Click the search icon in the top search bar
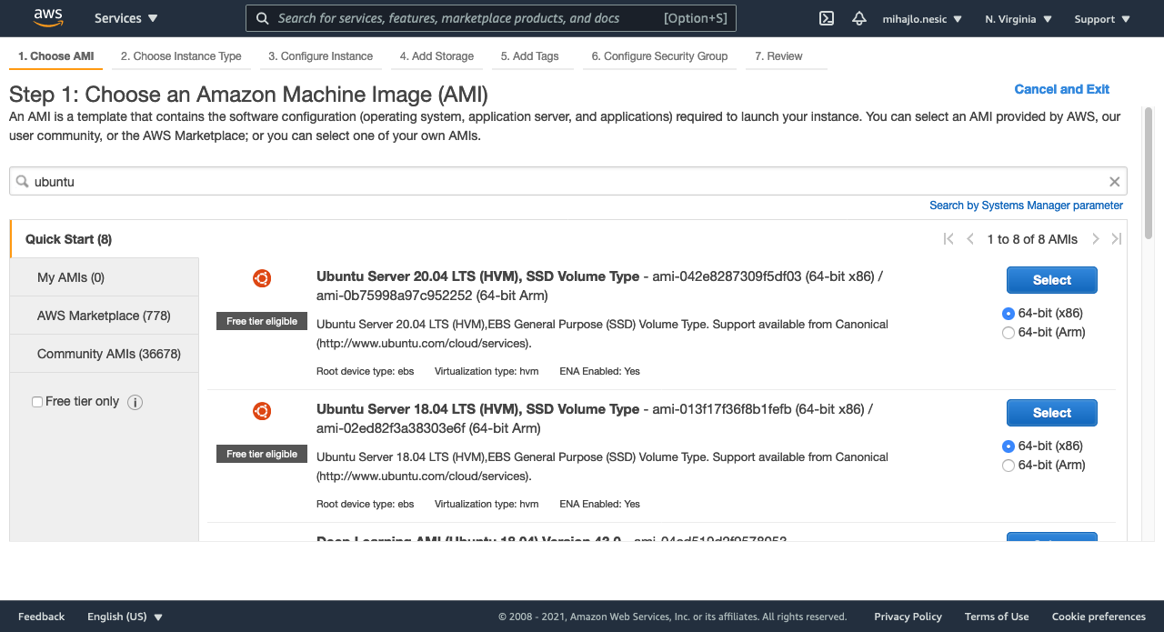 [263, 18]
